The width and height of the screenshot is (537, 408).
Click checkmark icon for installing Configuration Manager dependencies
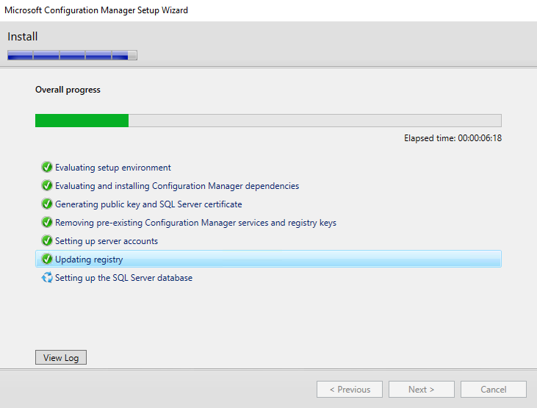tap(47, 186)
